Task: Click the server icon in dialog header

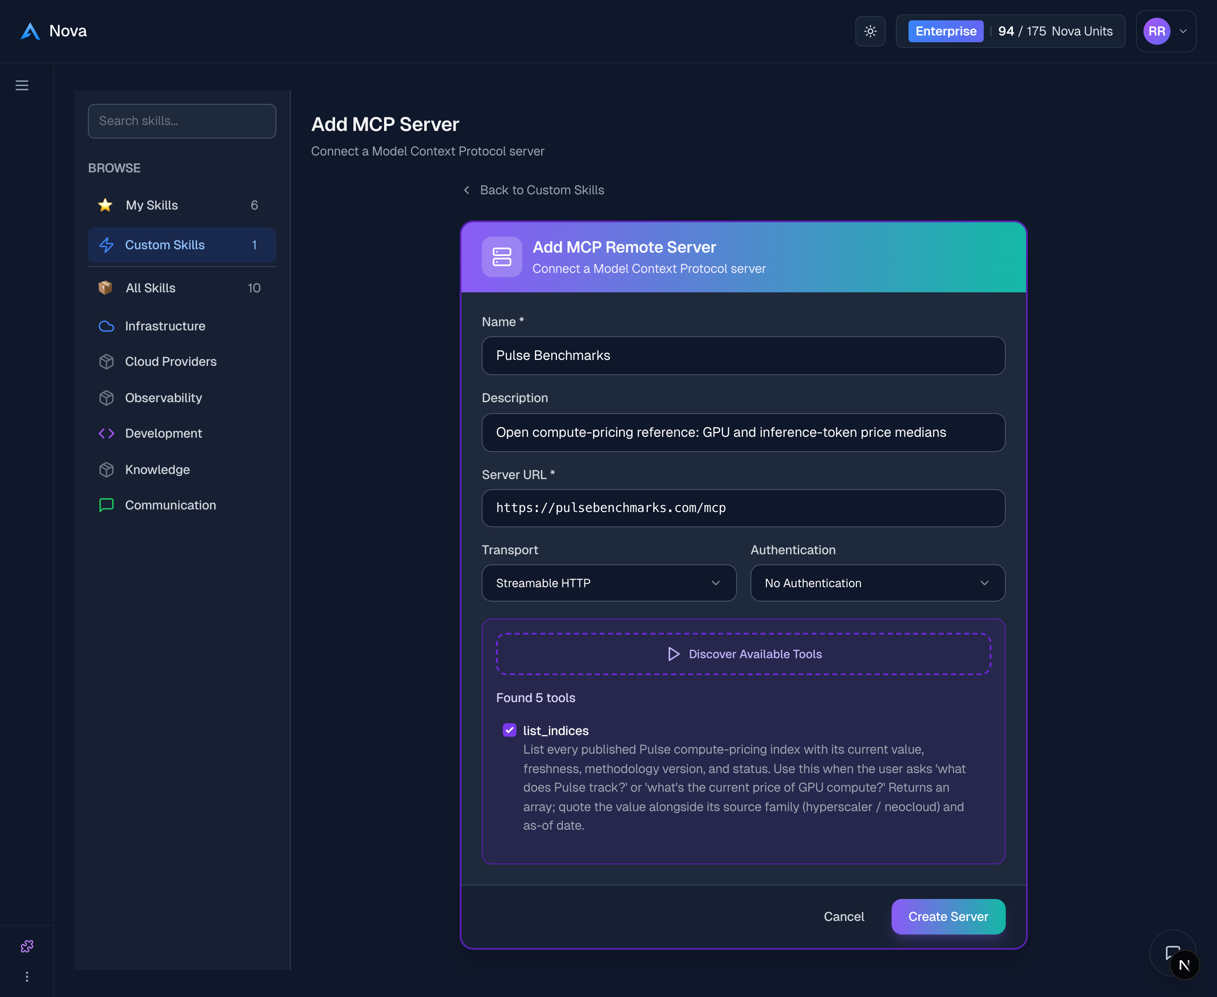Action: point(502,257)
